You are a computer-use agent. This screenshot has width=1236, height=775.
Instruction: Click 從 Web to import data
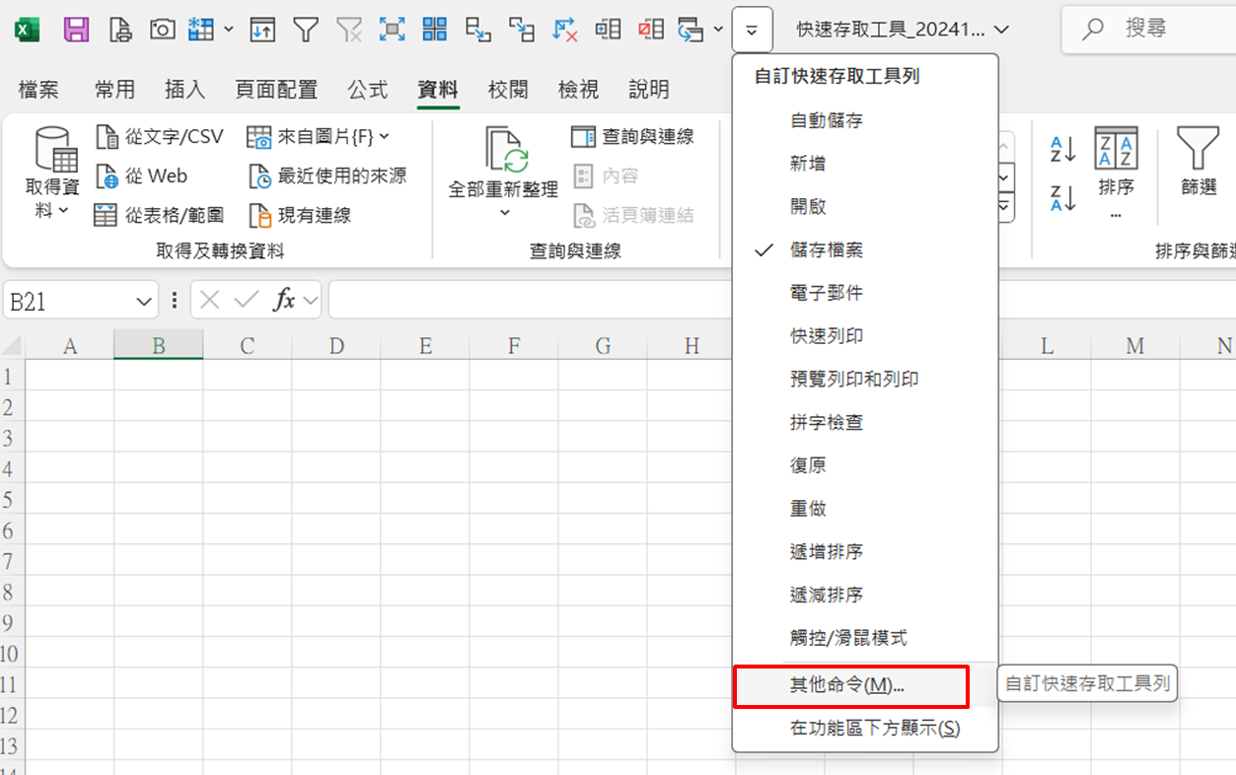tap(143, 176)
